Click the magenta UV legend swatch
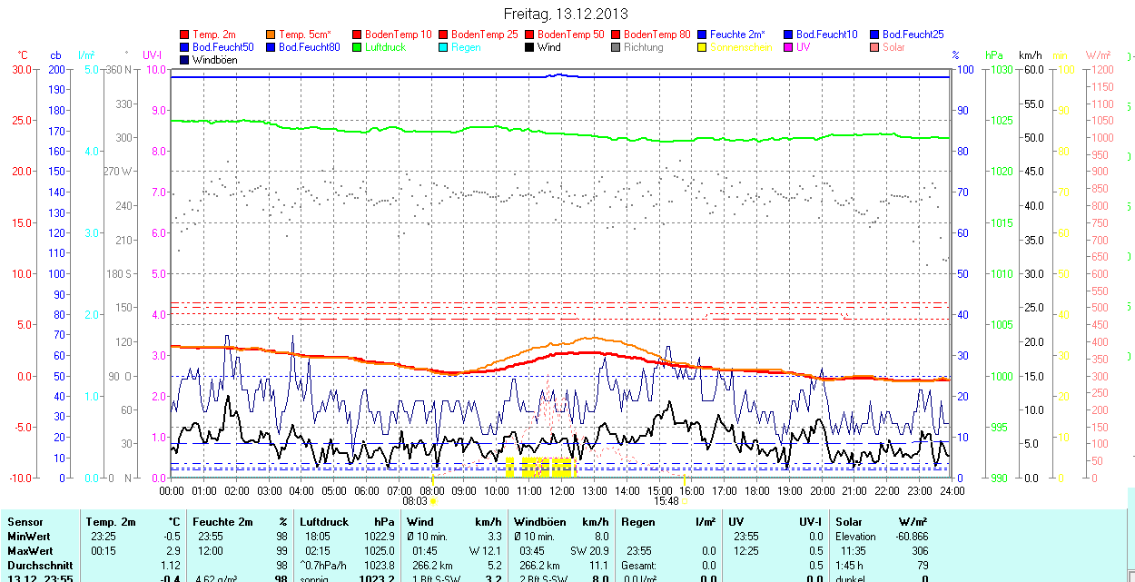This screenshot has height=582, width=1135. (787, 47)
